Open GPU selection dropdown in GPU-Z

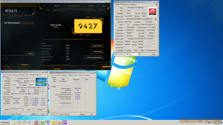click(x=127, y=54)
